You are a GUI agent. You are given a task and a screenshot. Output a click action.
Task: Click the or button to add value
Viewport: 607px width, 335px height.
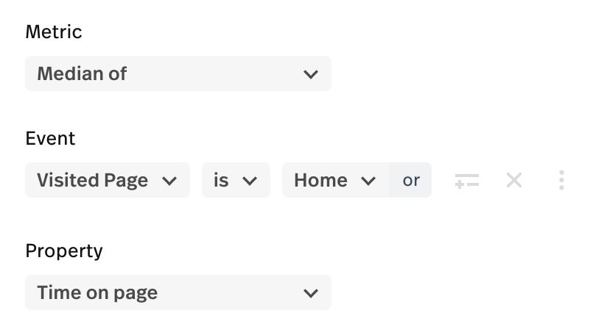pos(411,180)
